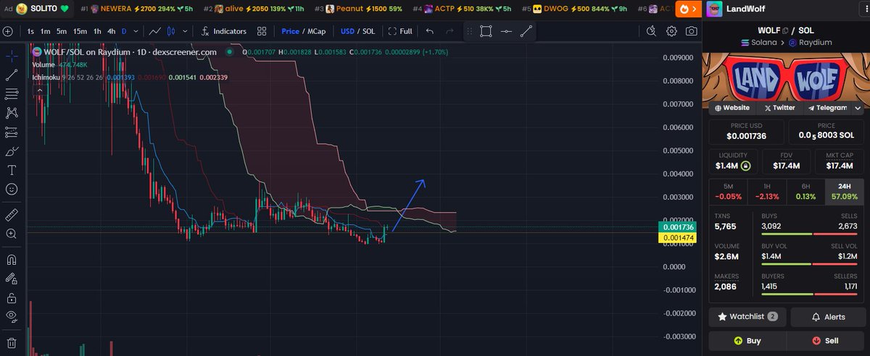This screenshot has width=870, height=356.
Task: Toggle lock all drawing tools
Action: pos(11,297)
